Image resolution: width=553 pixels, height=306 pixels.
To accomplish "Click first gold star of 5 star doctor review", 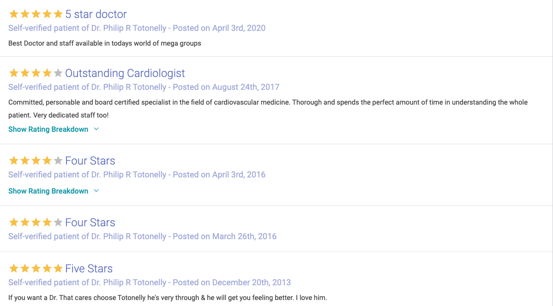I will [14, 14].
